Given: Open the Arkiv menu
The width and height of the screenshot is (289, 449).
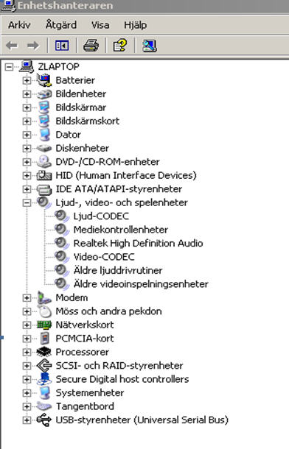Looking at the screenshot, I should pos(19,25).
